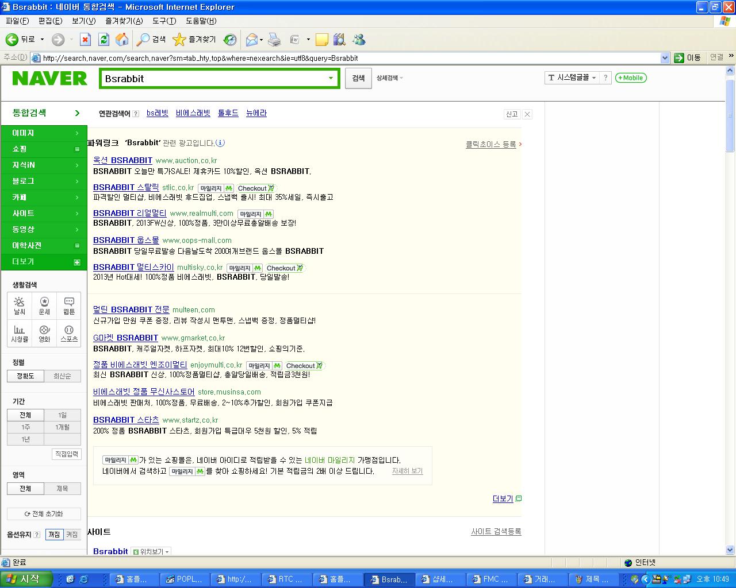Screen dimensions: 736x588
Task: Click the info icon beside 광고입니다
Action: 220,142
